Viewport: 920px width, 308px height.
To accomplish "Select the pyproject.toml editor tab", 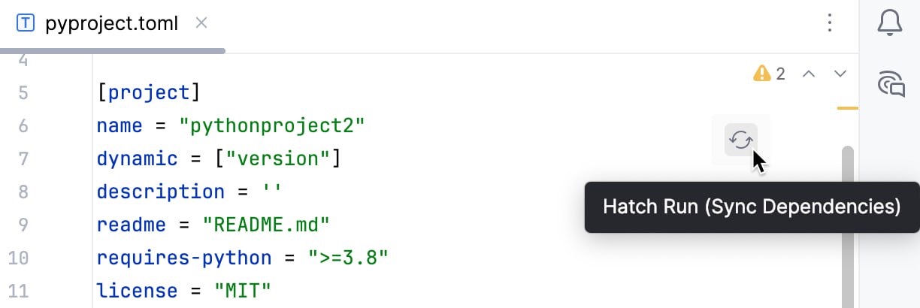I will (111, 23).
